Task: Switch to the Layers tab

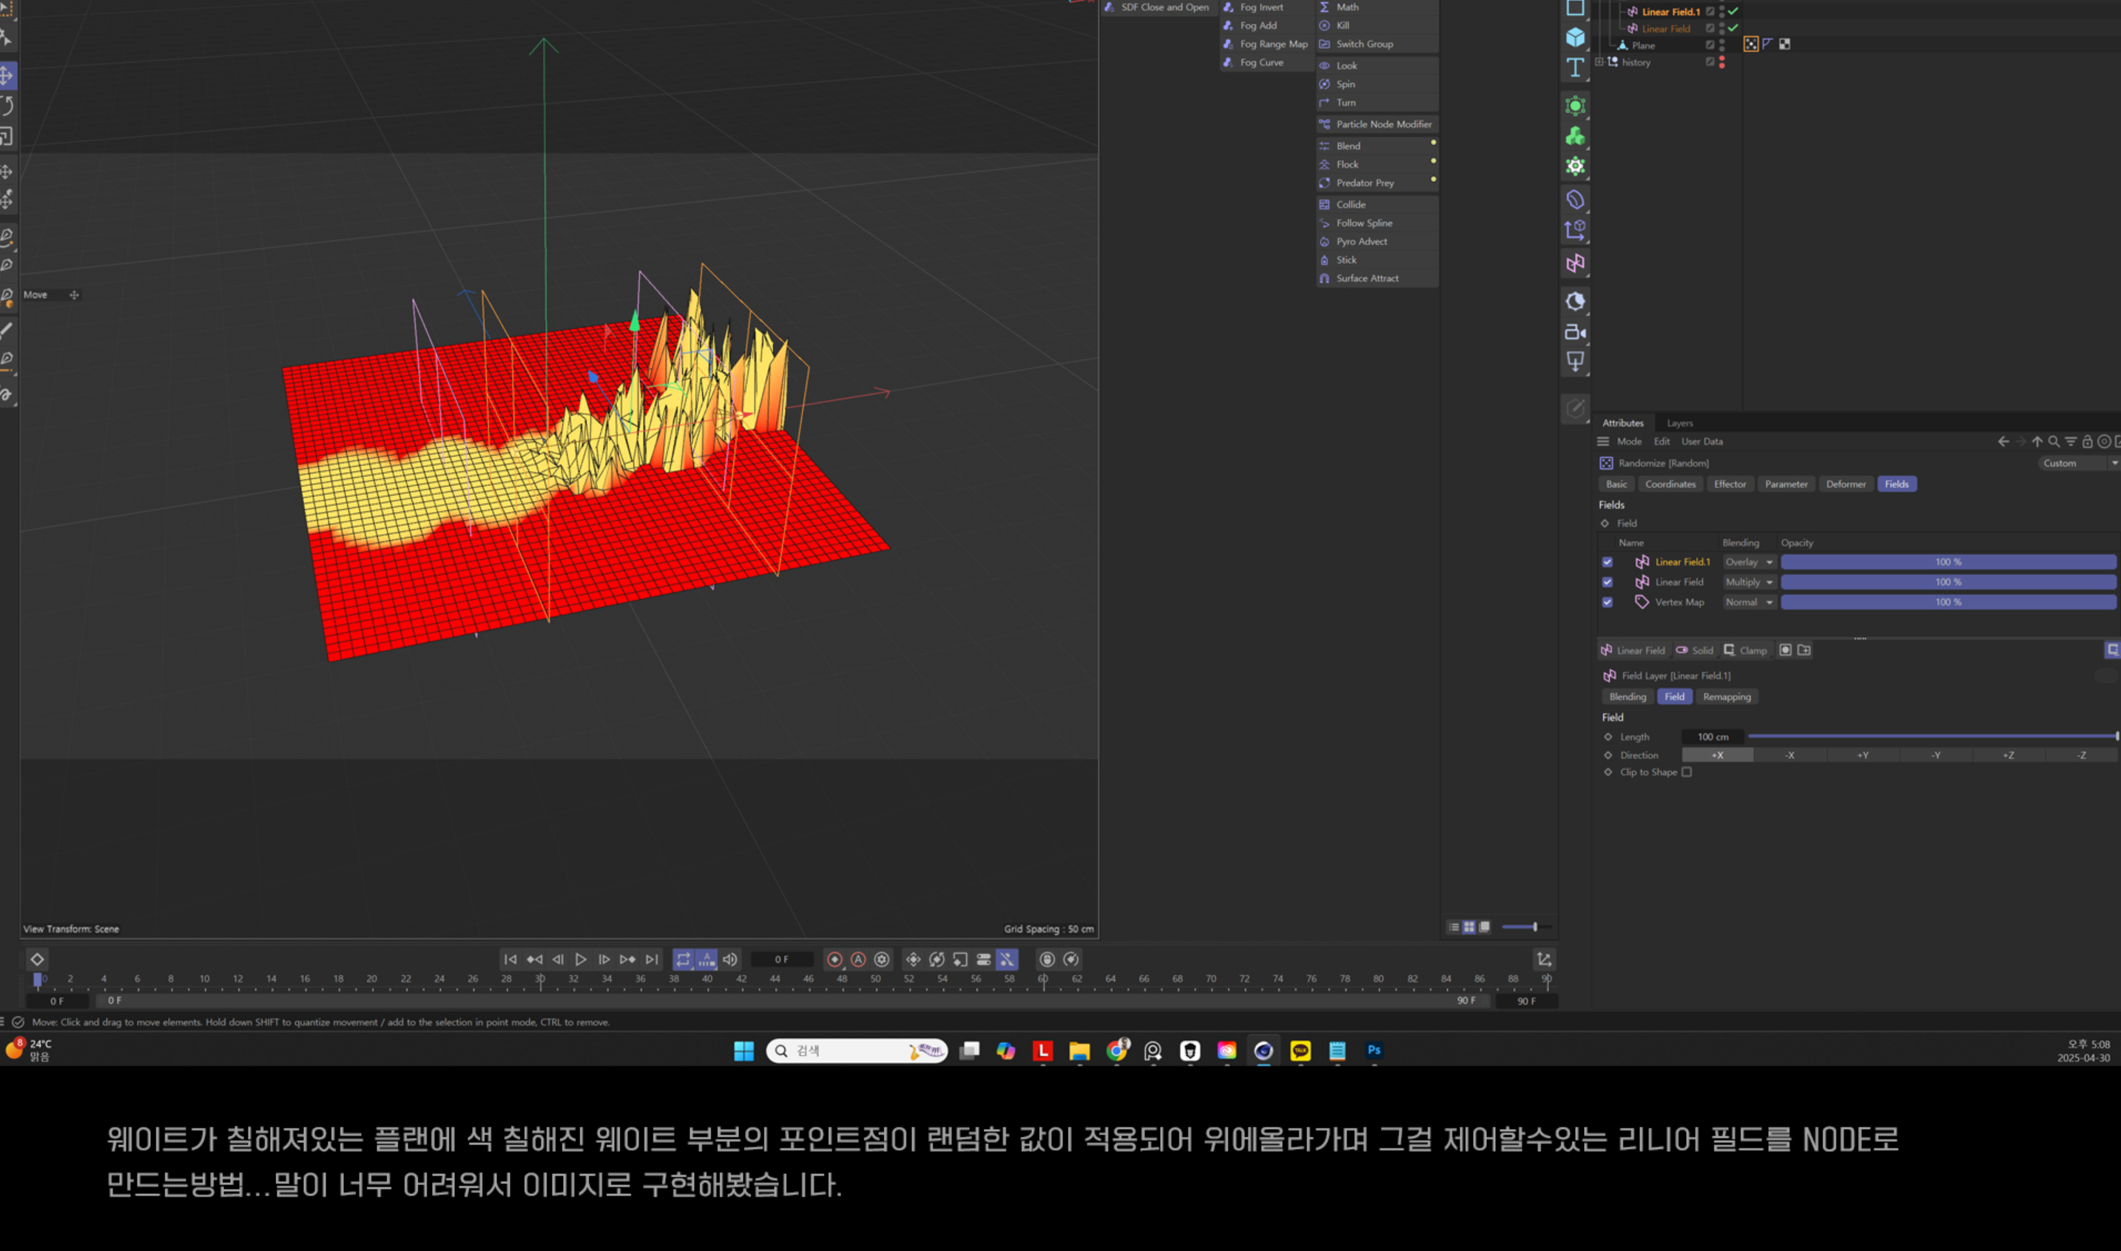Action: (x=1679, y=423)
